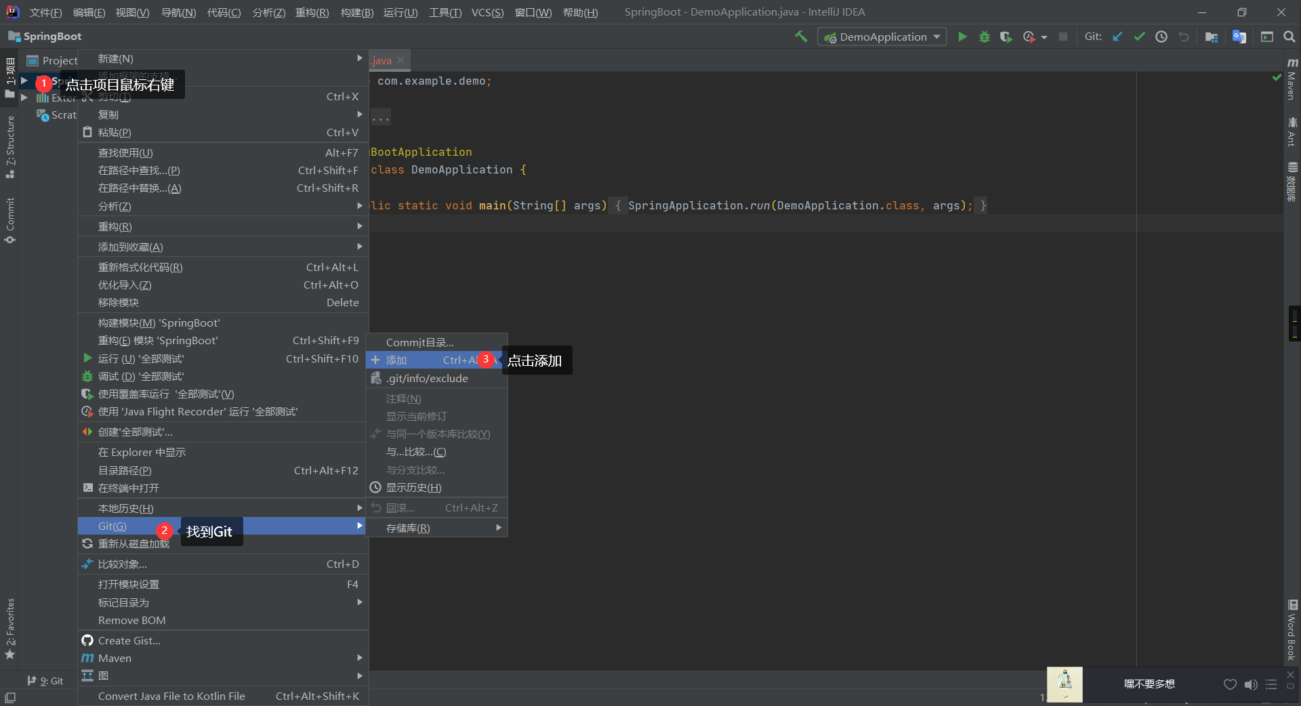Click the Git update project arrow icon

tap(1117, 37)
